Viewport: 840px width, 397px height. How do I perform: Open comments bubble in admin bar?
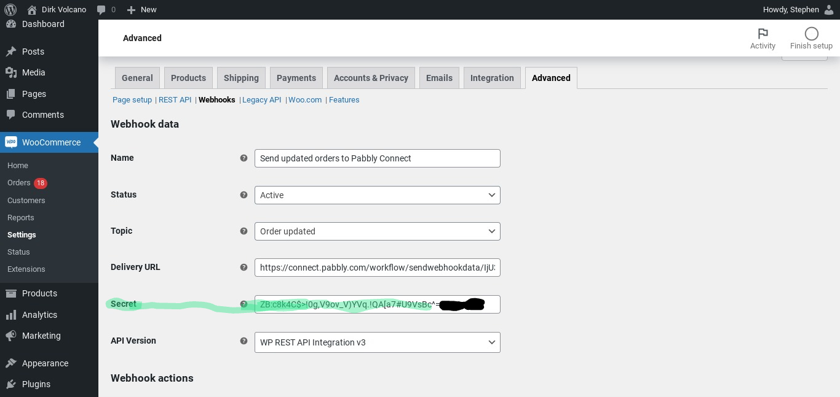(x=101, y=10)
